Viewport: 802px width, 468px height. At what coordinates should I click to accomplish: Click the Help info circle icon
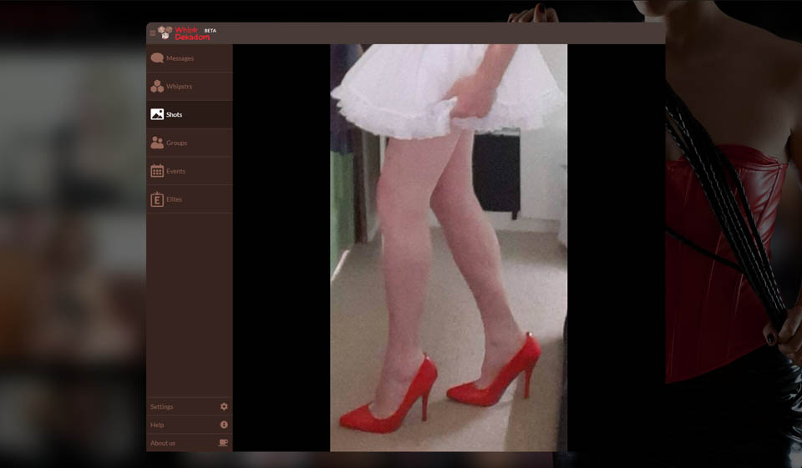(x=224, y=425)
